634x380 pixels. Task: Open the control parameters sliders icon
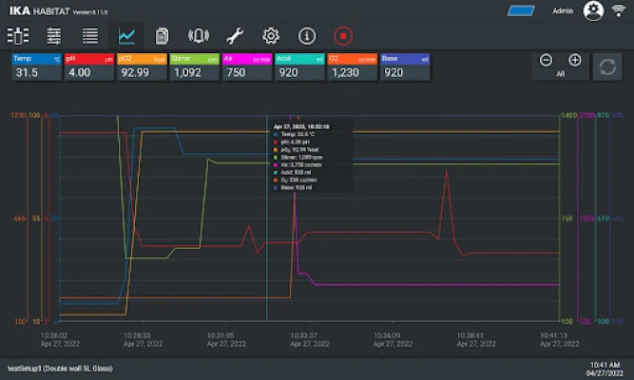pyautogui.click(x=54, y=36)
